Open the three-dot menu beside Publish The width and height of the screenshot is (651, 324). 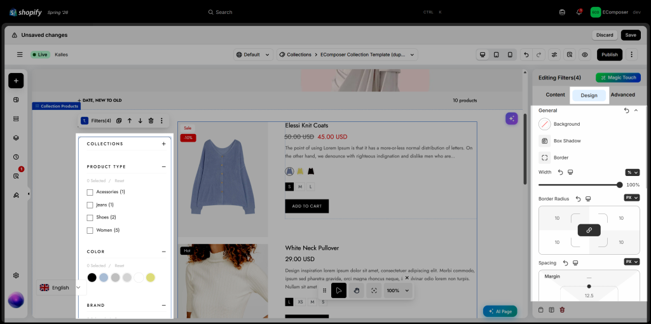[631, 55]
